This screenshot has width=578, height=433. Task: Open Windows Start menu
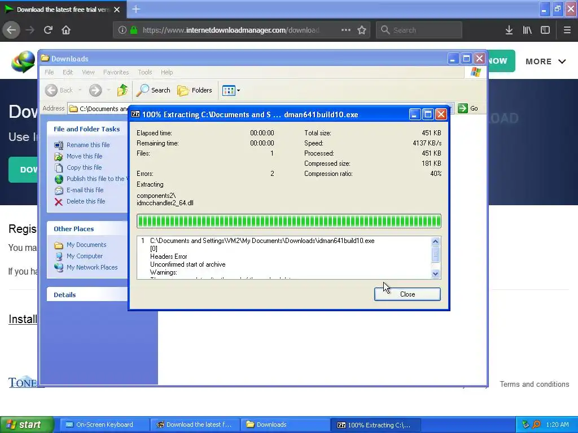click(x=27, y=425)
